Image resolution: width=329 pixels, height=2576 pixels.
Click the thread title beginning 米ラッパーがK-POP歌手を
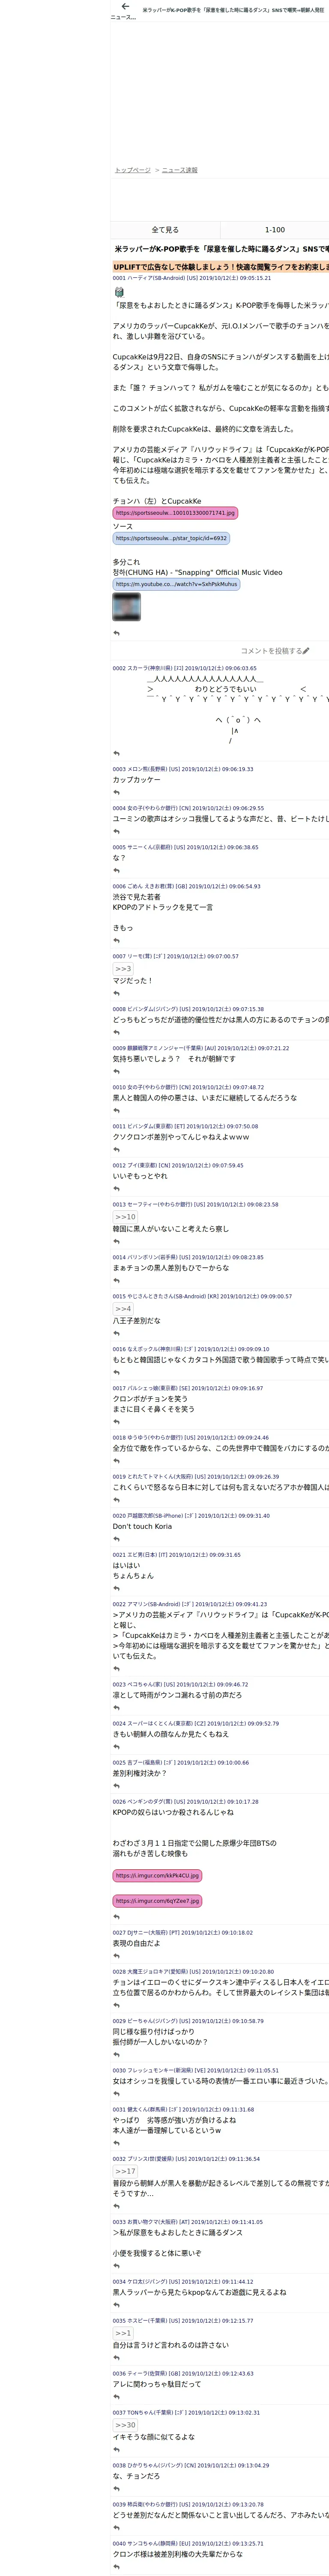click(x=221, y=249)
